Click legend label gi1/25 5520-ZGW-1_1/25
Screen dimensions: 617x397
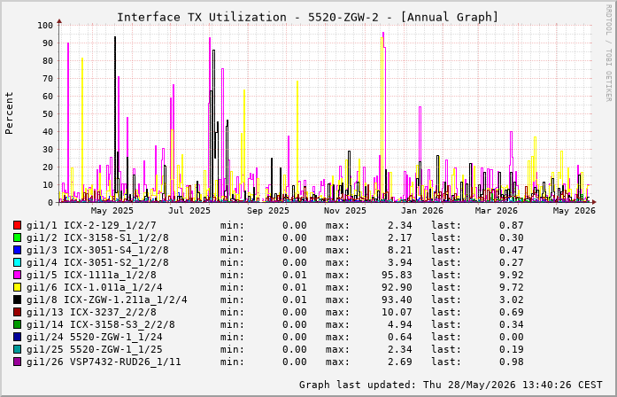[x=95, y=349]
